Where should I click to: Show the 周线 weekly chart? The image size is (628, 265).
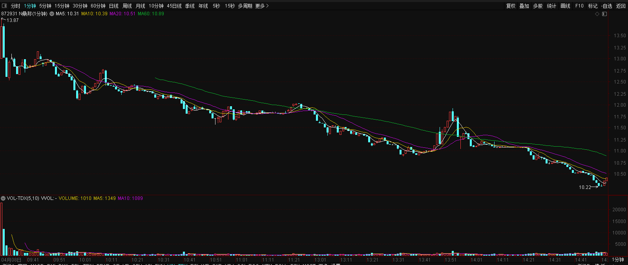click(127, 6)
